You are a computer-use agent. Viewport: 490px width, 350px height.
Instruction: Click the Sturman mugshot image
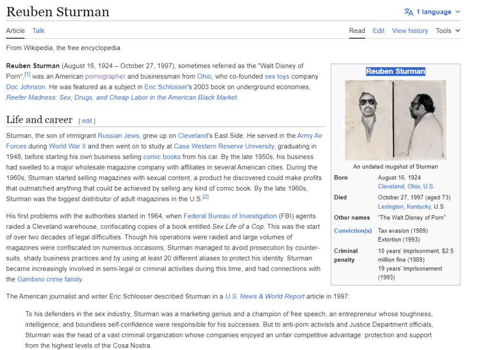[395, 120]
